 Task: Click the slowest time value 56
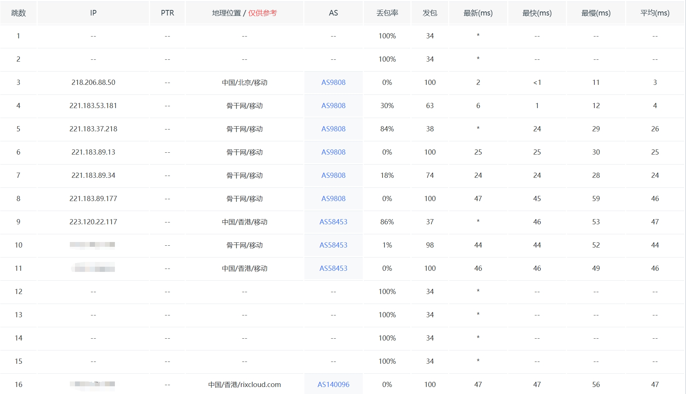point(596,384)
